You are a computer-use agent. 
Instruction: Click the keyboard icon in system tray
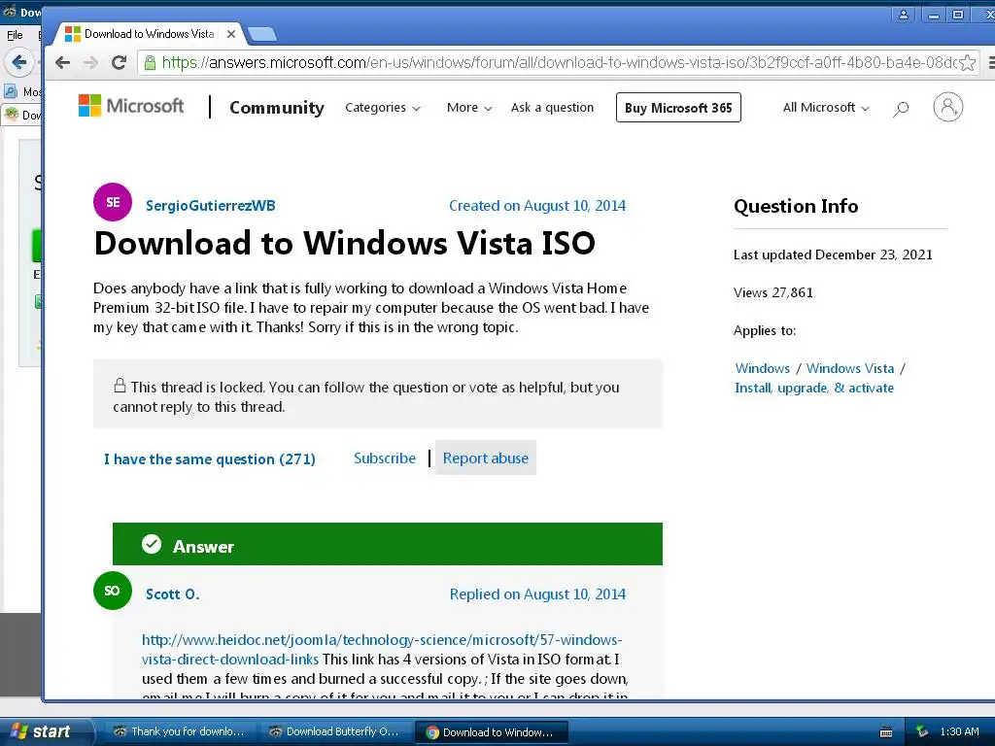886,732
